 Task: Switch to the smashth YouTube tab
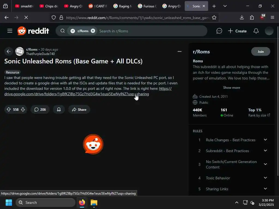coord(24,6)
